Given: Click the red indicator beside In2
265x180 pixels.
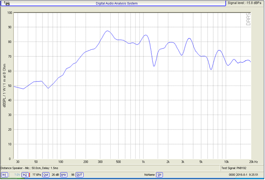Looking at the screenshot, I should pos(29,175).
